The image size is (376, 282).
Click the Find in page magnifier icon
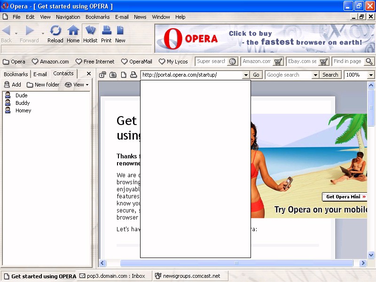(x=369, y=62)
